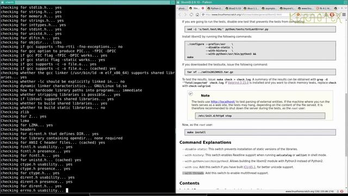Image resolution: width=348 pixels, height=196 pixels.
Task: Click the sed command code box
Action: [260, 29]
